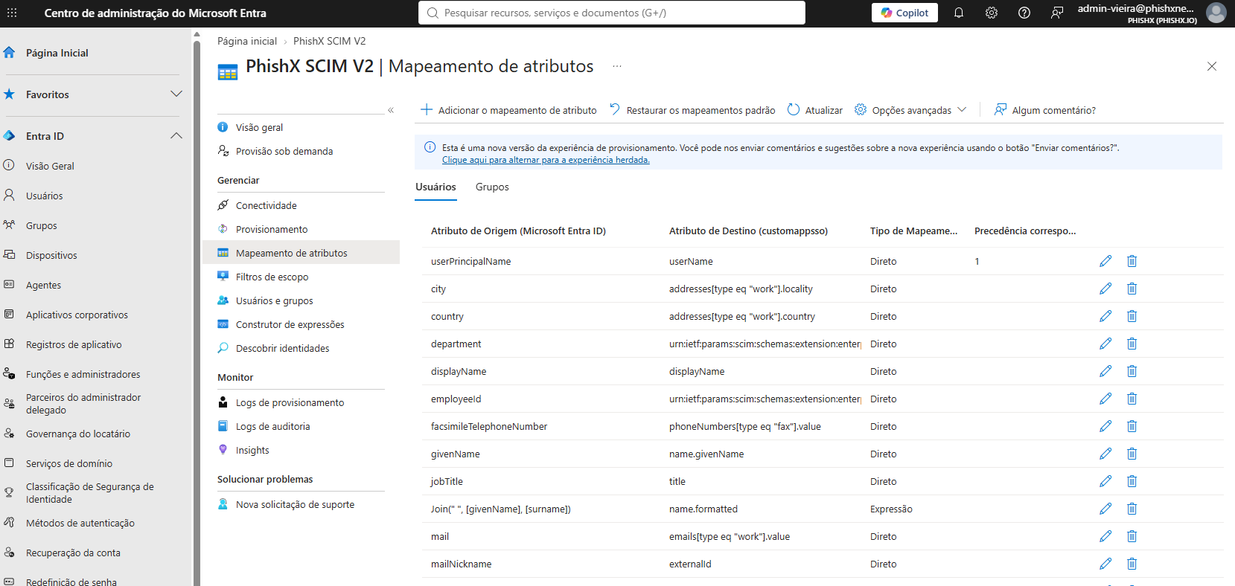Open Visão geral in the resource menu
Image resolution: width=1235 pixels, height=586 pixels.
tap(259, 127)
